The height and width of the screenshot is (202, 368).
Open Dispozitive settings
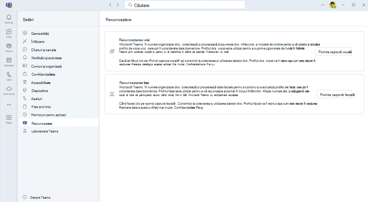(x=59, y=91)
